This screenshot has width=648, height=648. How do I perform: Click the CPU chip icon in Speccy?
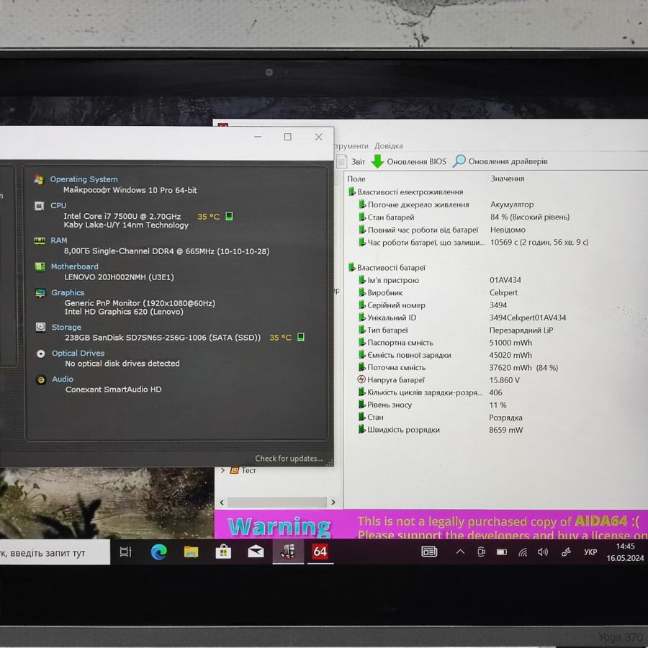click(40, 206)
